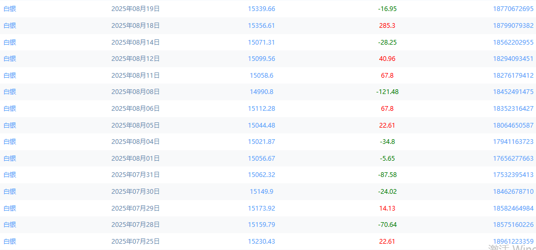Click the holdings value 15149.9
The height and width of the screenshot is (250, 536).
click(x=262, y=191)
